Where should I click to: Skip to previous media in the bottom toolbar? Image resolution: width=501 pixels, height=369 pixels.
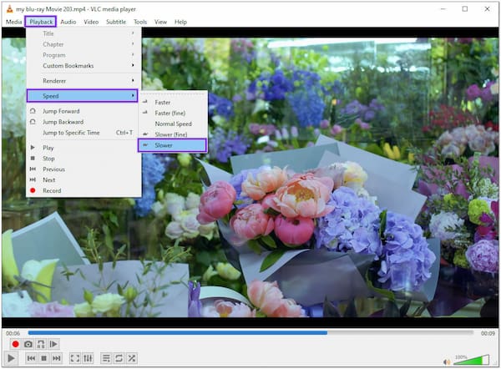point(31,358)
